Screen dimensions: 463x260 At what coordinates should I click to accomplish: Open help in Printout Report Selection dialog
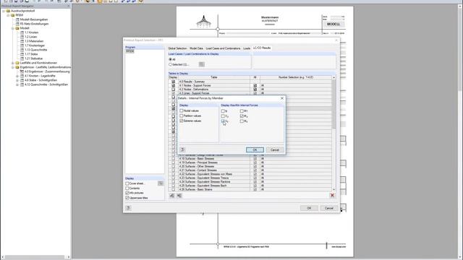(128, 208)
